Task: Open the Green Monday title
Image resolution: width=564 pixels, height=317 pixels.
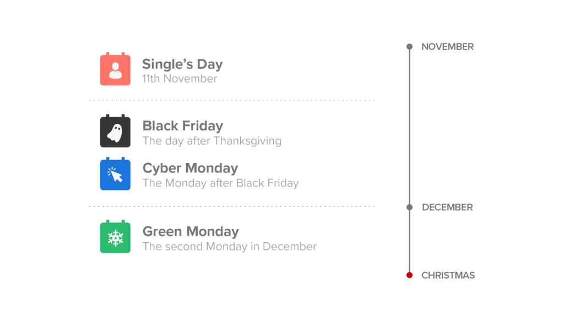Action: coord(191,232)
